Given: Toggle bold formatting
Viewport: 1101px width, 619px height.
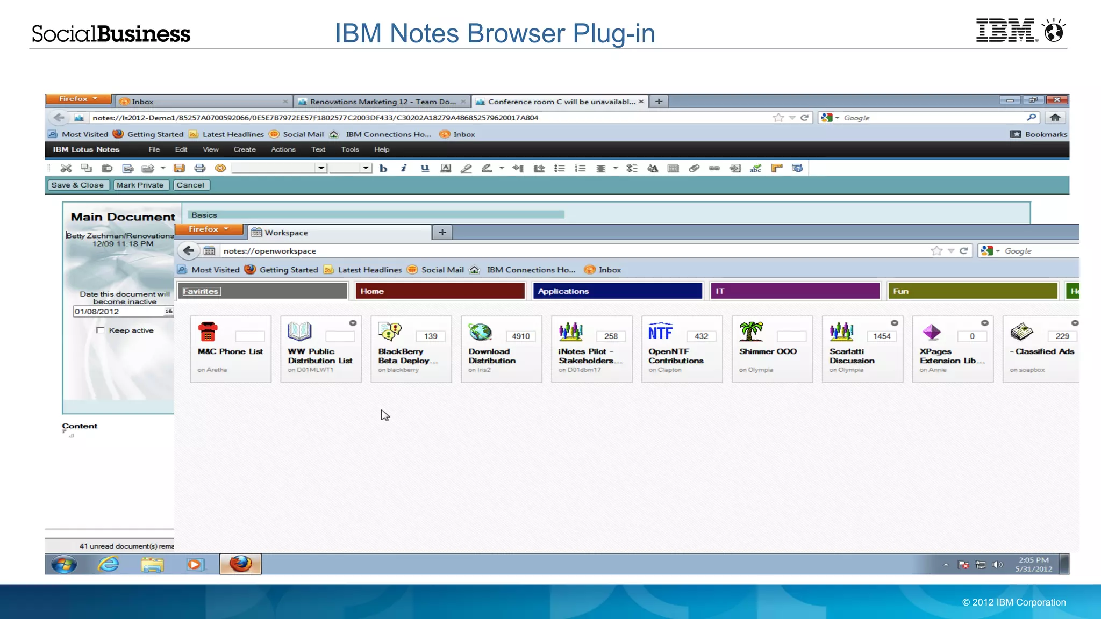Looking at the screenshot, I should click(x=383, y=169).
